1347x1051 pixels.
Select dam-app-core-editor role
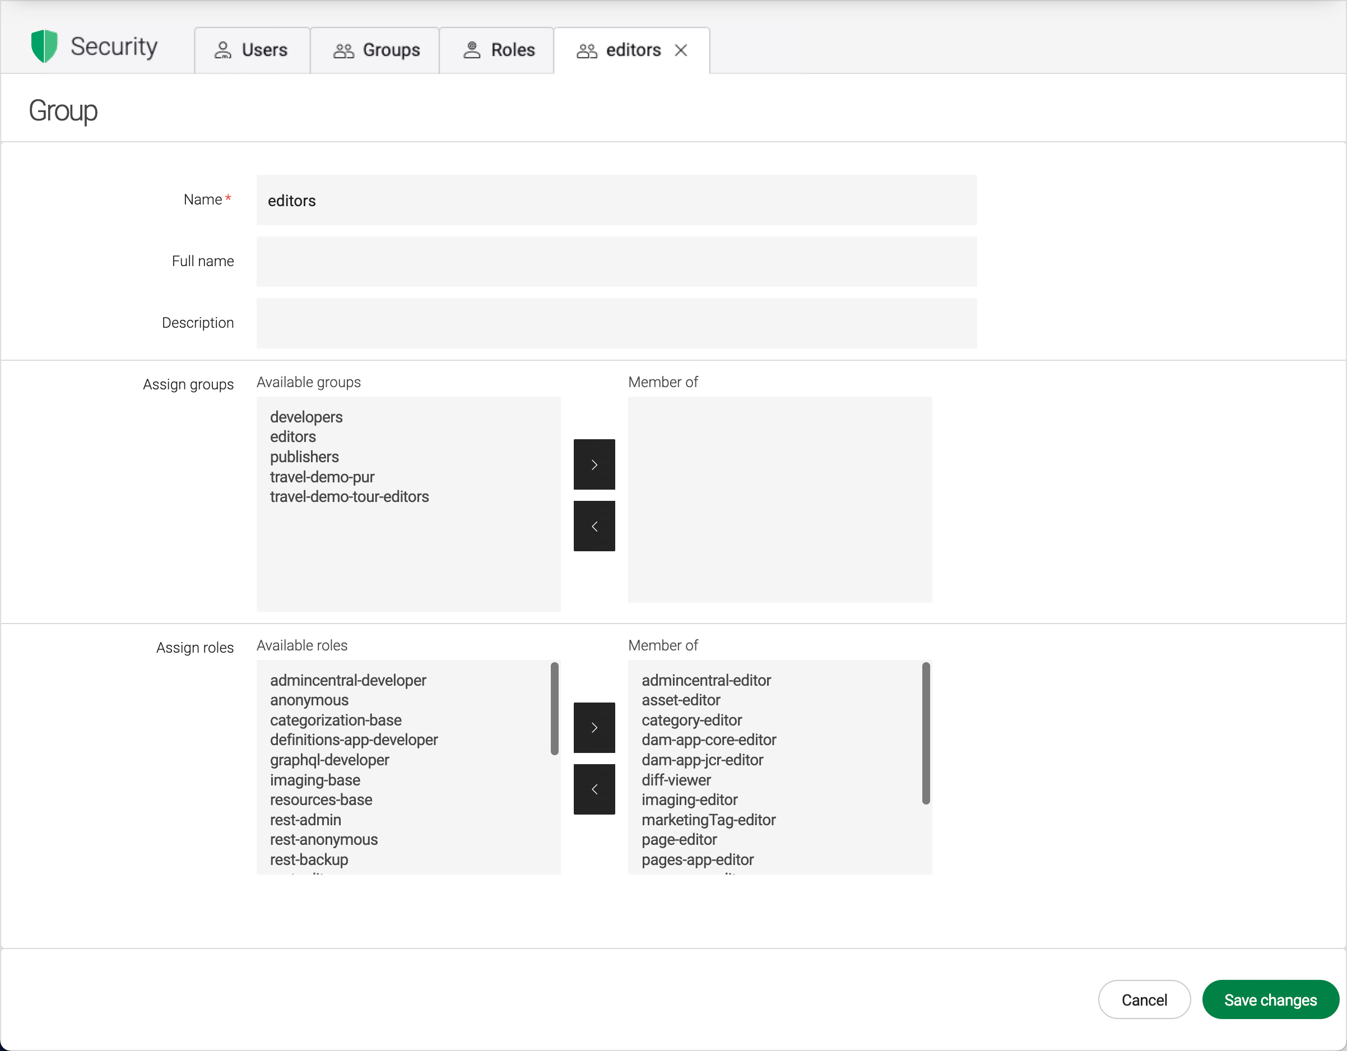[x=709, y=740]
